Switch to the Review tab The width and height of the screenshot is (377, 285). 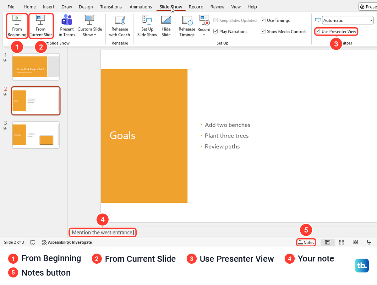point(217,7)
